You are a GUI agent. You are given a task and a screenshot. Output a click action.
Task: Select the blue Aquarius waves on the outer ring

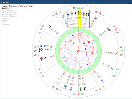click(x=41, y=73)
